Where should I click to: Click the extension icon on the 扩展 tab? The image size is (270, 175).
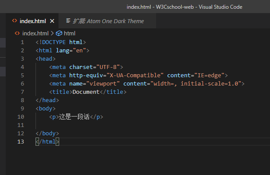coord(68,21)
